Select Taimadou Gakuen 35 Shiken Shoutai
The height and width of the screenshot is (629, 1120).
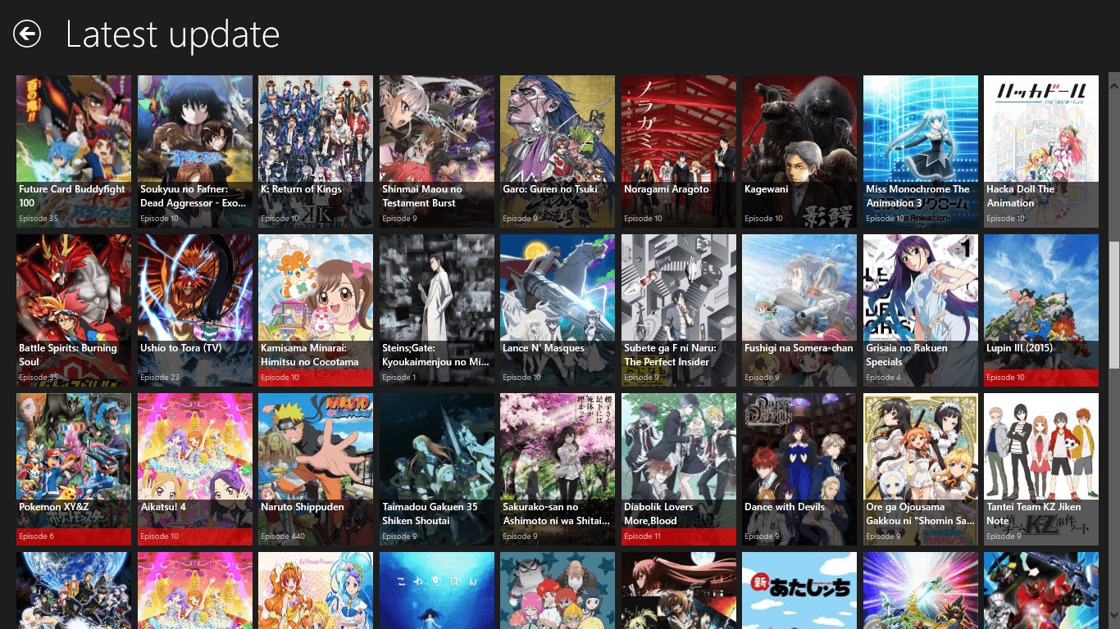pyautogui.click(x=437, y=469)
